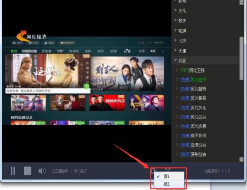Pause the live stream playback

13,171
